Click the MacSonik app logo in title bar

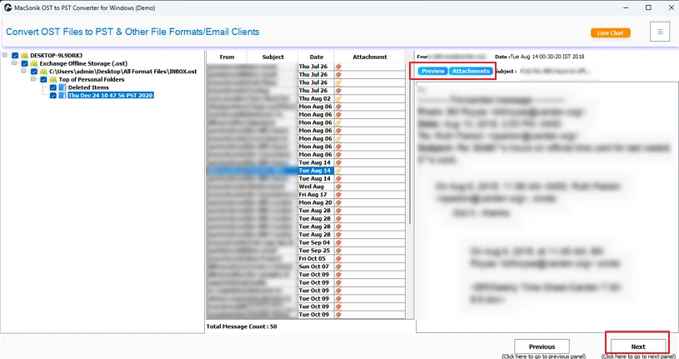pos(7,7)
